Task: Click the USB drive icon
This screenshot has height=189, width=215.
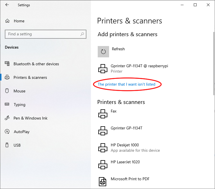Action: (7, 145)
